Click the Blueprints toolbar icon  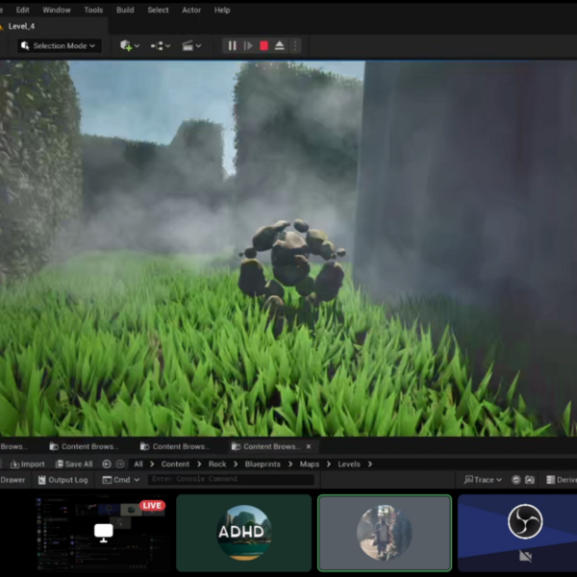tap(157, 46)
